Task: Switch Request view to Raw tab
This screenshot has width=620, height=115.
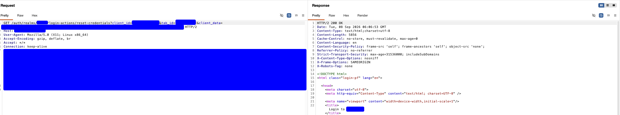Action: click(x=20, y=15)
